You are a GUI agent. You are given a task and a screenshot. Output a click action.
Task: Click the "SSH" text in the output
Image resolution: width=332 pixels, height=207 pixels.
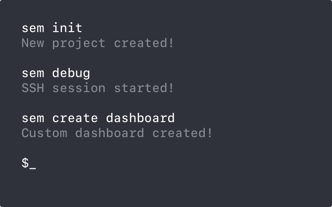(33, 88)
